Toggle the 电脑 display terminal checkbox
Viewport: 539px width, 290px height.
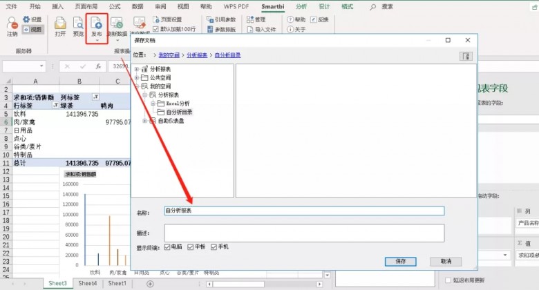(x=167, y=246)
